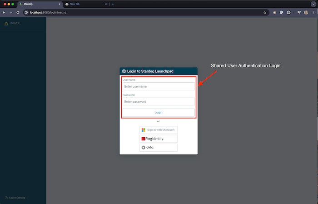Switch to the Stardog tab
Screen dimensions: 318x204
coord(40,4)
